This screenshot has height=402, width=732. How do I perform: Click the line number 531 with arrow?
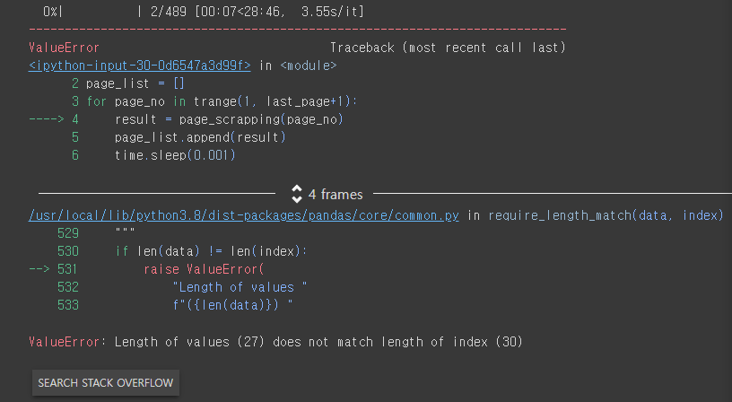tap(54, 269)
